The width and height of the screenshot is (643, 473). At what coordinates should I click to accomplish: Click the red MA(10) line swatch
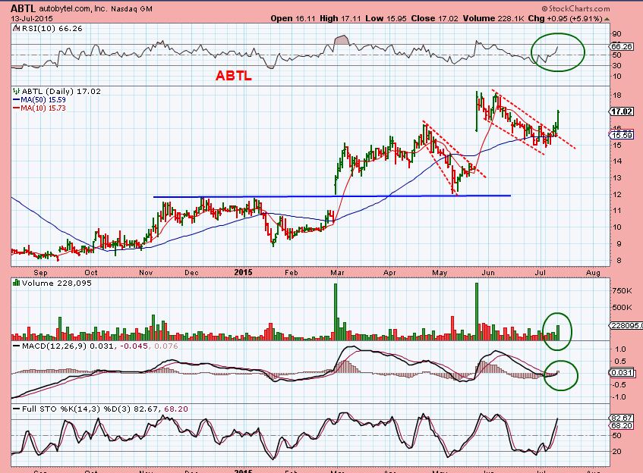coord(17,108)
